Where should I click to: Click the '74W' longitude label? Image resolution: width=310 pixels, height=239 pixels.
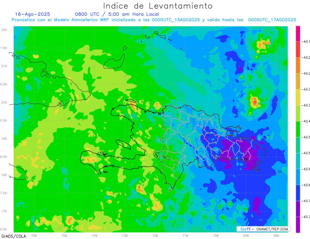(94, 235)
